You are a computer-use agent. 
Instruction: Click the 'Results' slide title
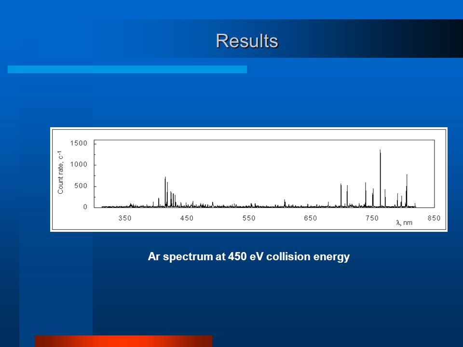[x=247, y=40]
